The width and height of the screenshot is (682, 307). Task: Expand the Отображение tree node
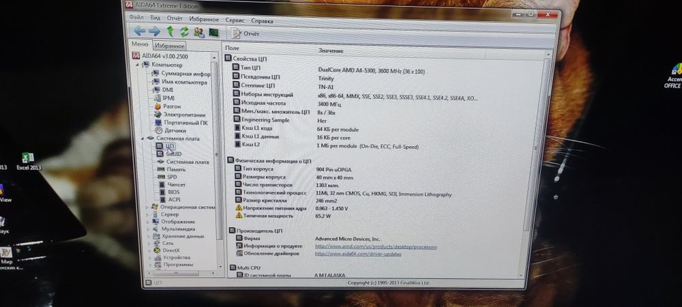(x=148, y=222)
